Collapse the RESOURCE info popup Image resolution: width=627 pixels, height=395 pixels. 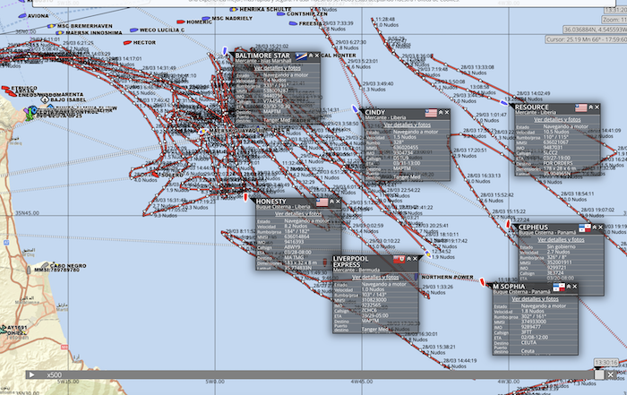click(590, 107)
